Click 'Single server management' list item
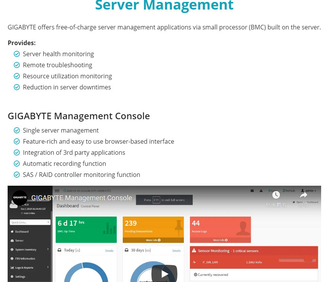The width and height of the screenshot is (328, 282). 61,131
